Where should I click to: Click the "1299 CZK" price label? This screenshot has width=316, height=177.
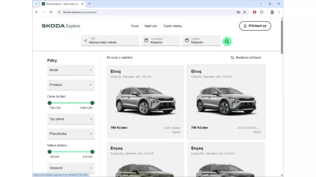click(x=86, y=108)
